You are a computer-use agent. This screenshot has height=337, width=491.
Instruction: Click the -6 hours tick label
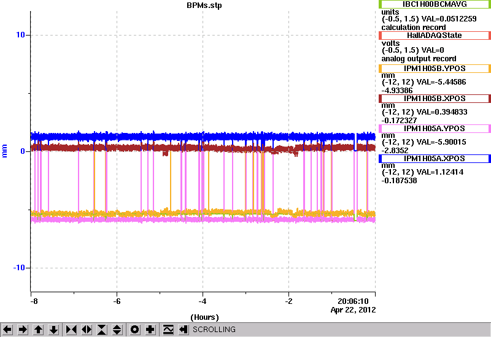click(117, 301)
